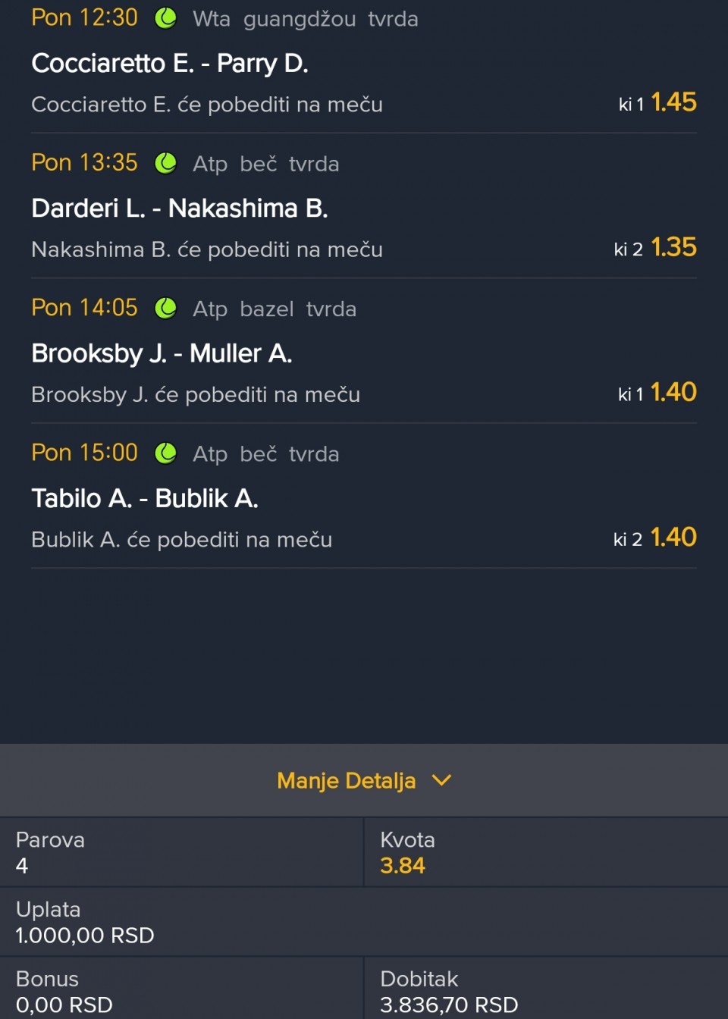
Task: Open Cocciaretto E. - Parry D. match
Action: [170, 64]
